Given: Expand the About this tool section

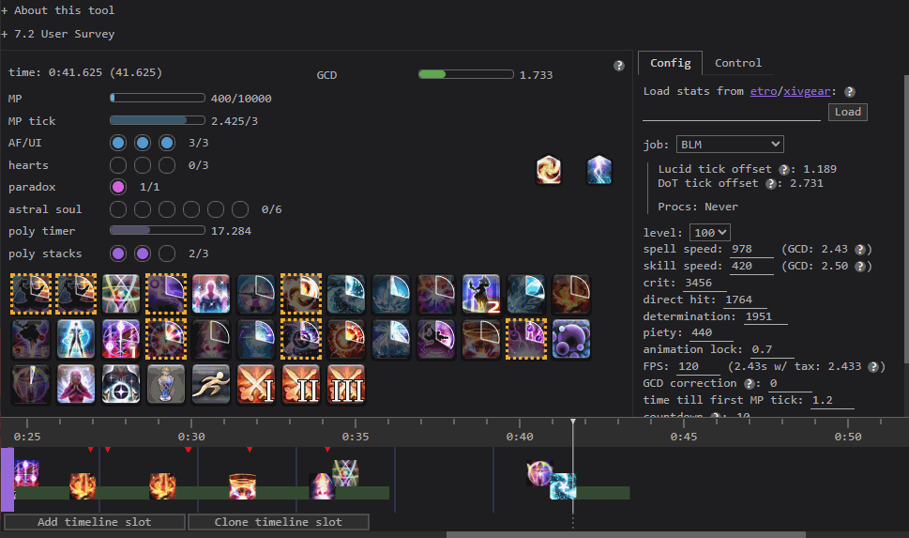Looking at the screenshot, I should coord(58,10).
